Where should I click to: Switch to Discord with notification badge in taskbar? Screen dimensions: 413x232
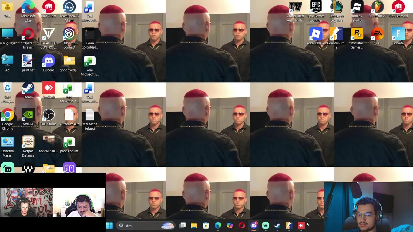[254, 226]
